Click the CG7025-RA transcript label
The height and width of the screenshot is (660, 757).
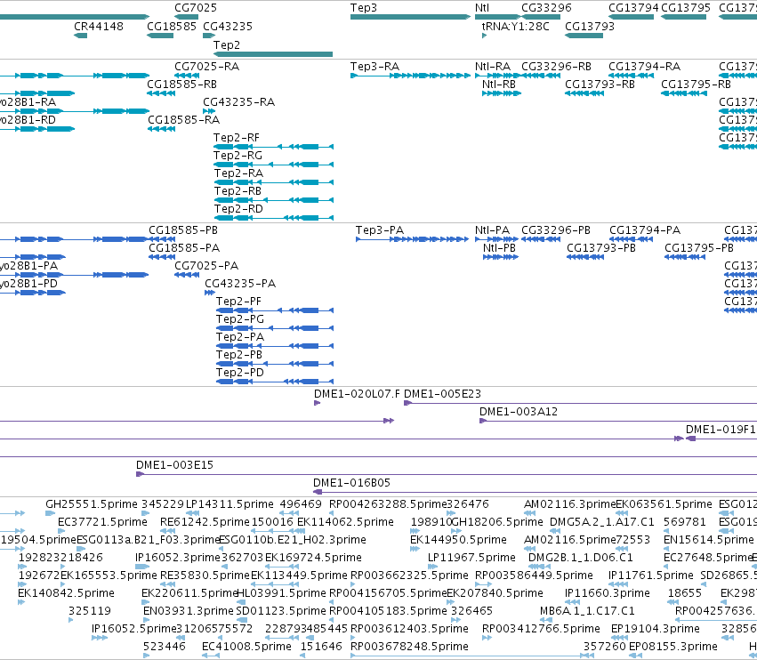206,66
